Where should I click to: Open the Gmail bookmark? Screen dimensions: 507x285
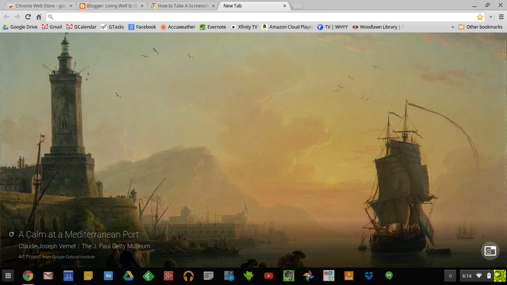click(x=52, y=27)
